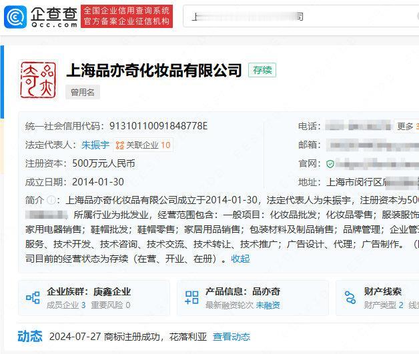Open 查看动态 link
Image resolution: width=419 pixels, height=354 pixels.
[x=232, y=337]
